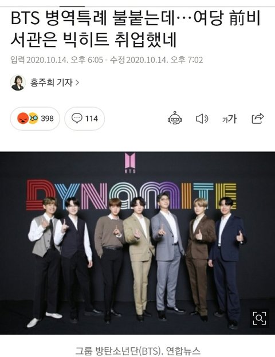Tap the speaker icon to listen to article
This screenshot has width=275, height=357.
point(202,119)
